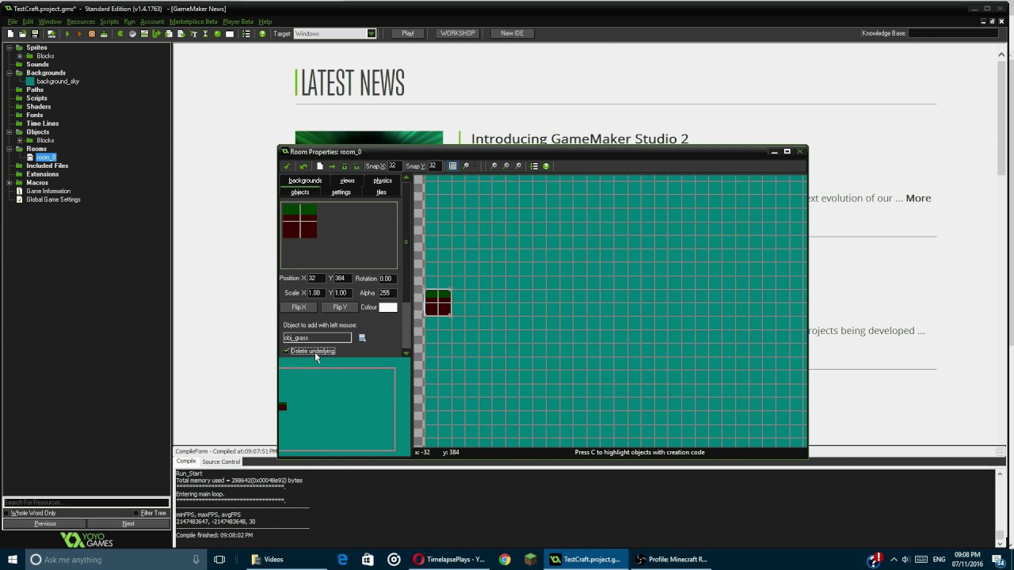Create a new project from main toolbar
This screenshot has height=570, width=1014.
pyautogui.click(x=10, y=33)
